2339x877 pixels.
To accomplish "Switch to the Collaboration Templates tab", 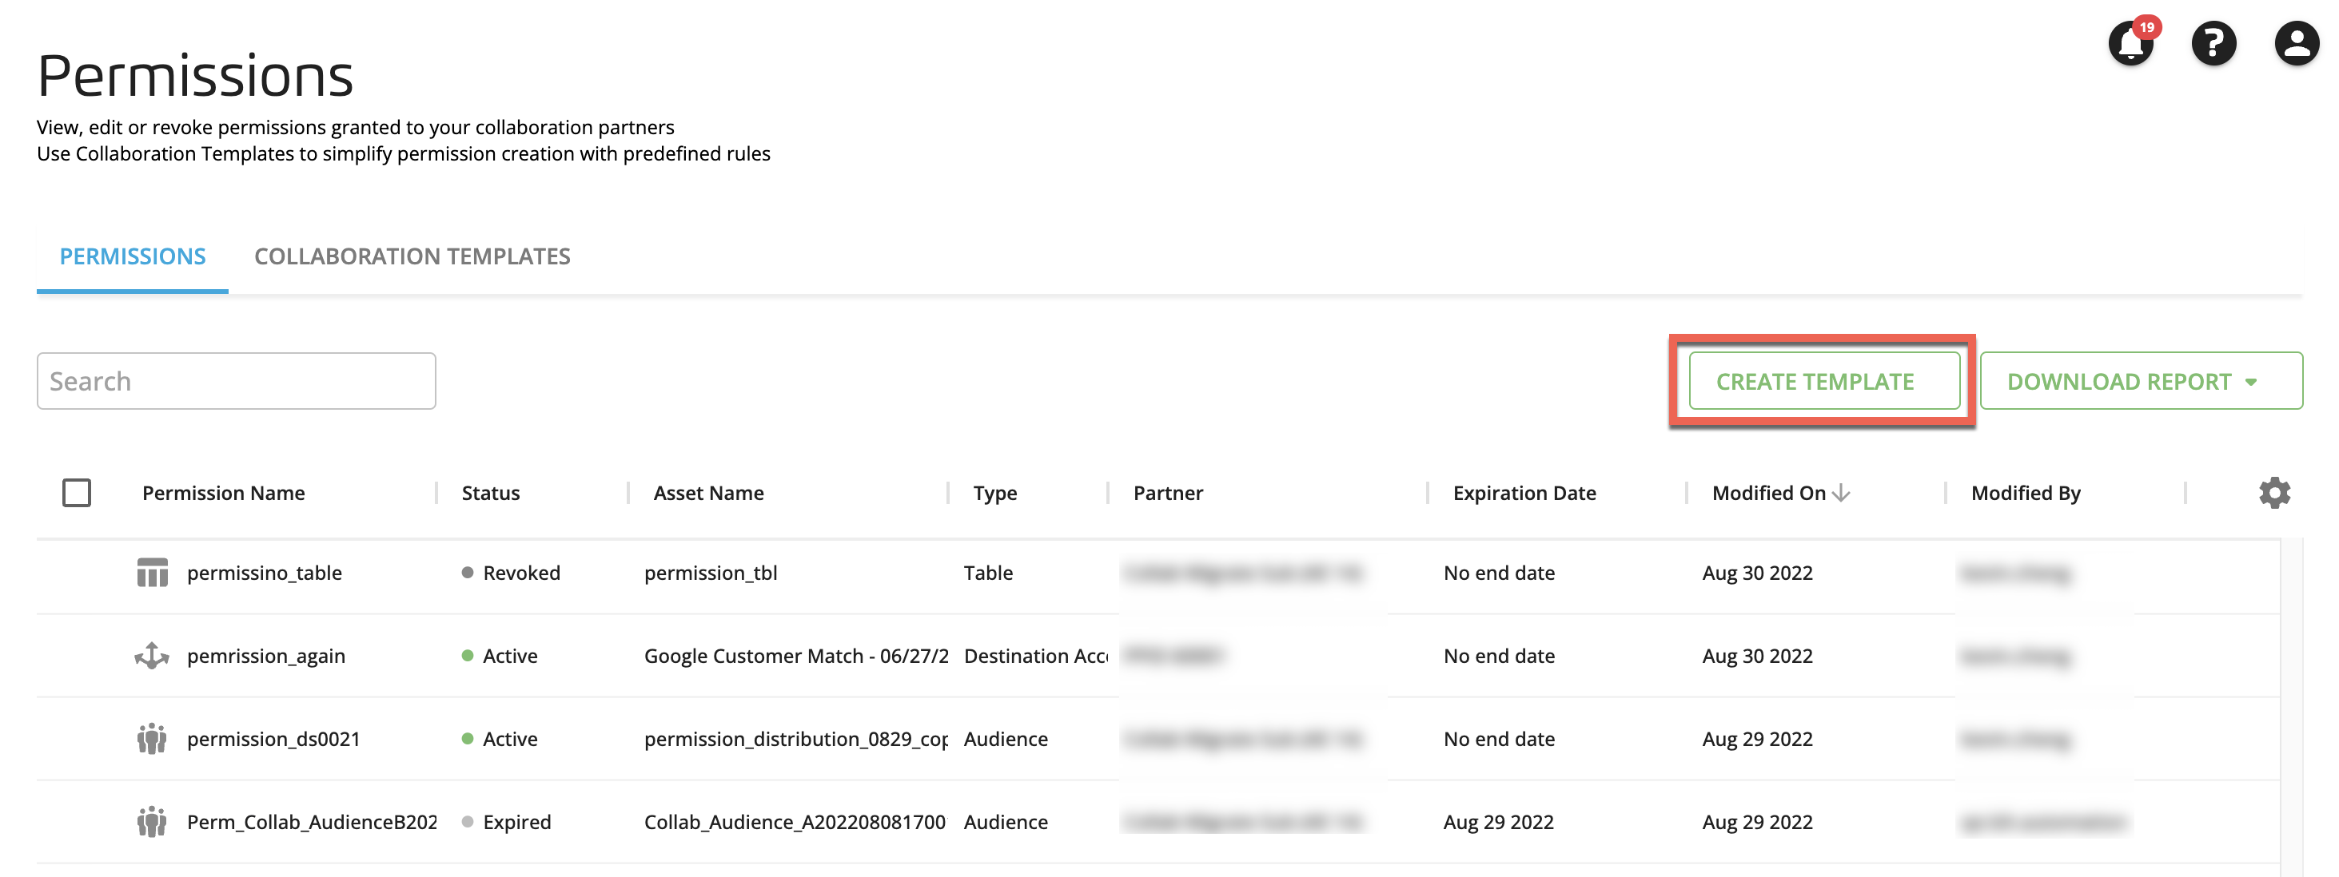I will [x=412, y=256].
